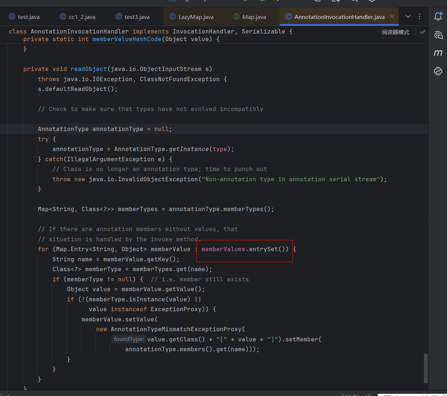Click the foundType inlay hint
447x396 pixels.
[x=129, y=339]
